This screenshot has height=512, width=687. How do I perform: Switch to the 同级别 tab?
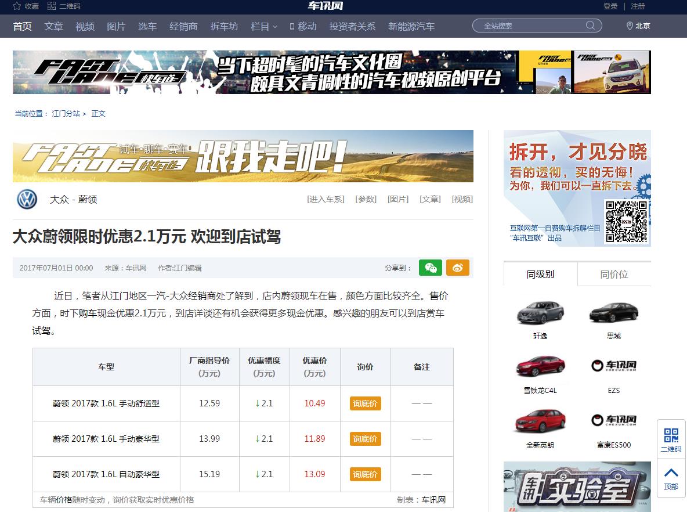point(540,275)
